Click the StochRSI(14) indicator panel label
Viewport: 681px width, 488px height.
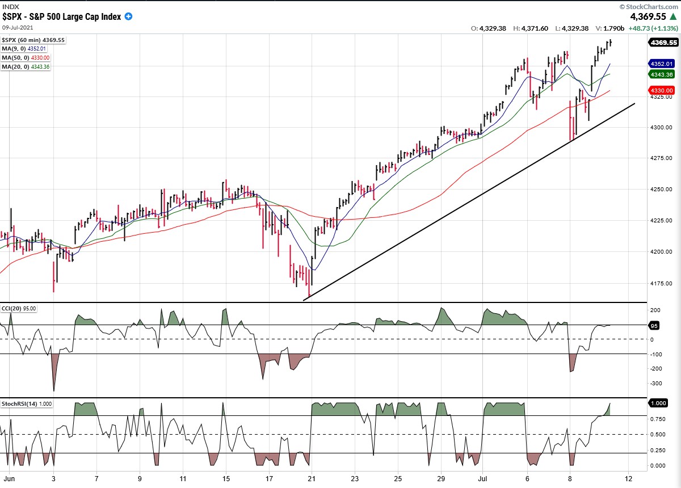[x=26, y=403]
